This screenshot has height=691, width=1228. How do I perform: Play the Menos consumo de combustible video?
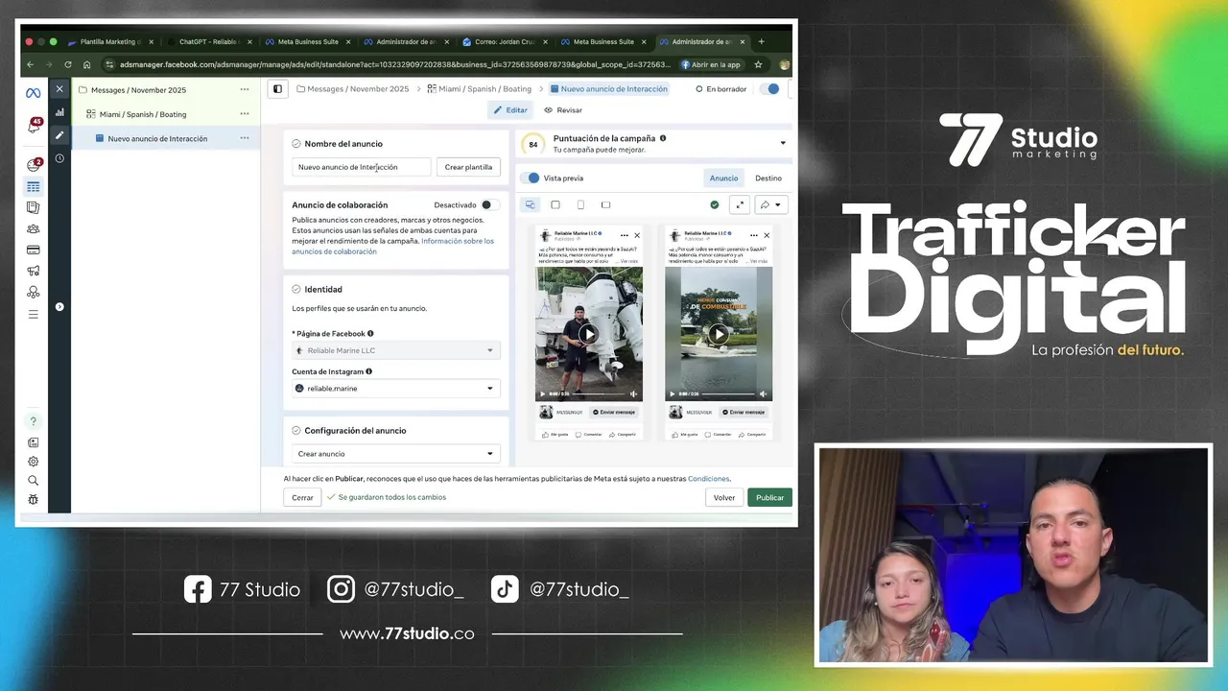point(719,334)
